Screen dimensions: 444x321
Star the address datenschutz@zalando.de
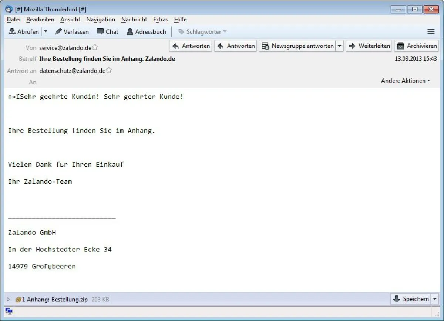(109, 70)
